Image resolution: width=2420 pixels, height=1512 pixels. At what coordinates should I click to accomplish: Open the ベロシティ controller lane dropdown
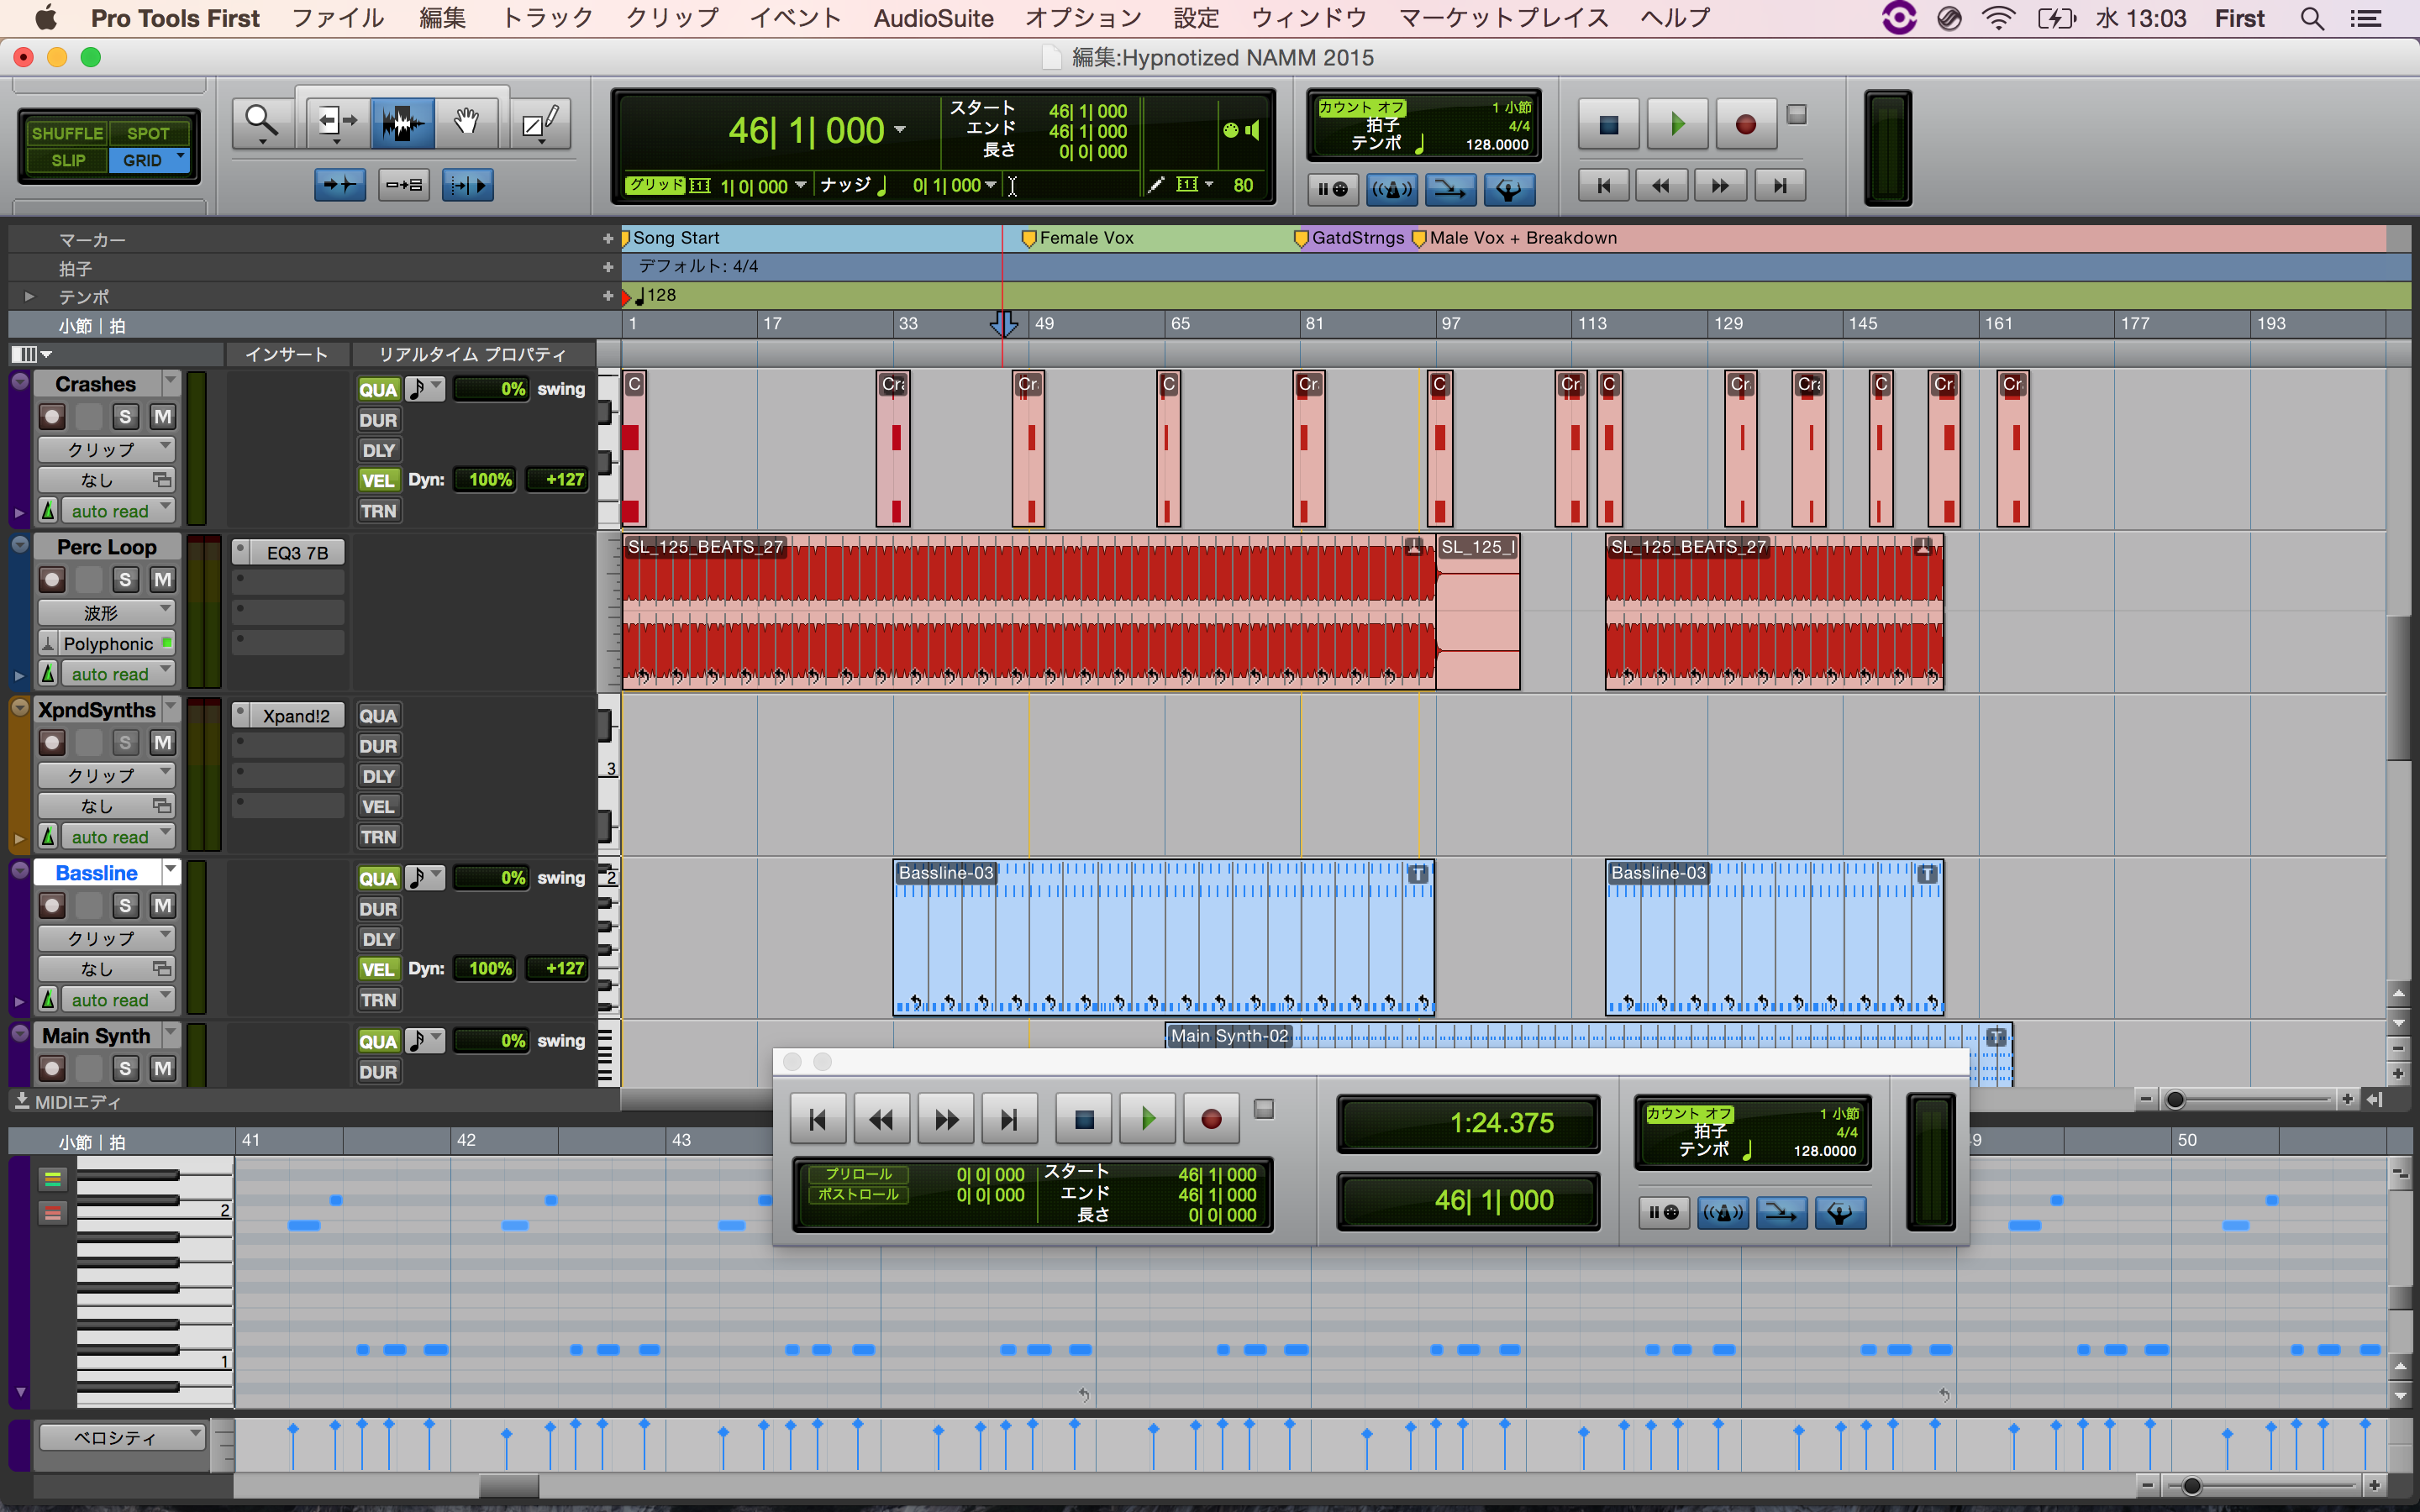click(122, 1438)
